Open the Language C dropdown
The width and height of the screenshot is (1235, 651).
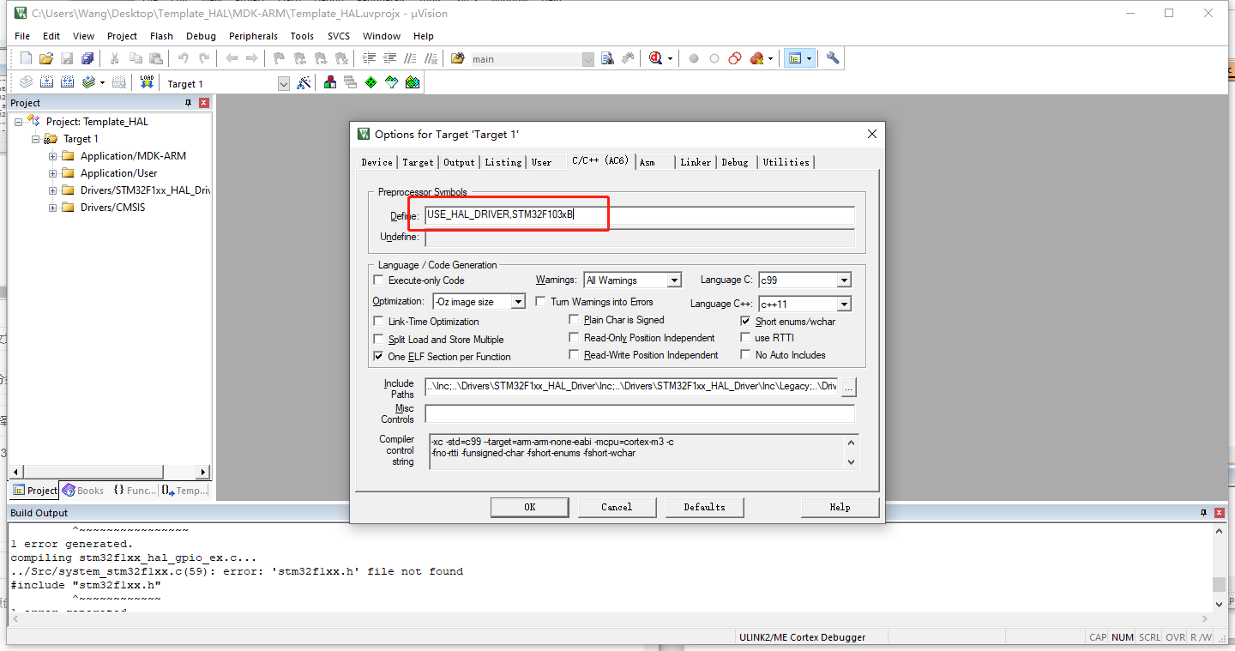point(844,280)
